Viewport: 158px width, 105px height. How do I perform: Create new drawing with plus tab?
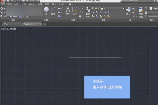pos(45,24)
